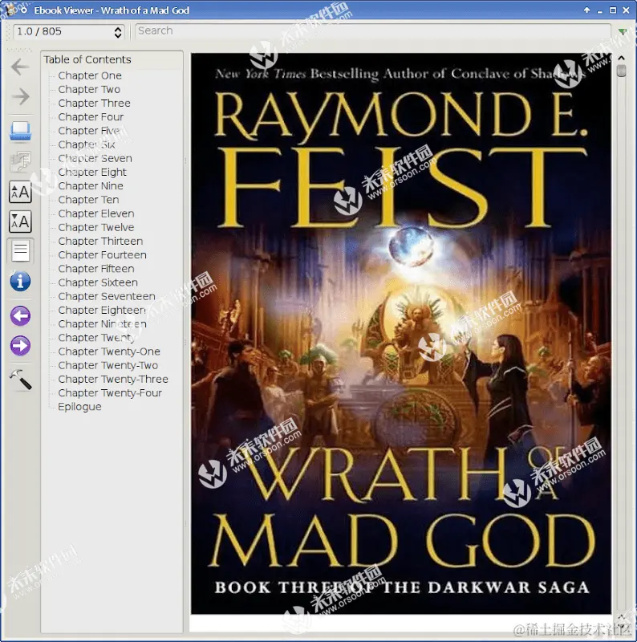Viewport: 637px width, 642px height.
Task: Increase font size with the larger A icon
Action: 21,192
